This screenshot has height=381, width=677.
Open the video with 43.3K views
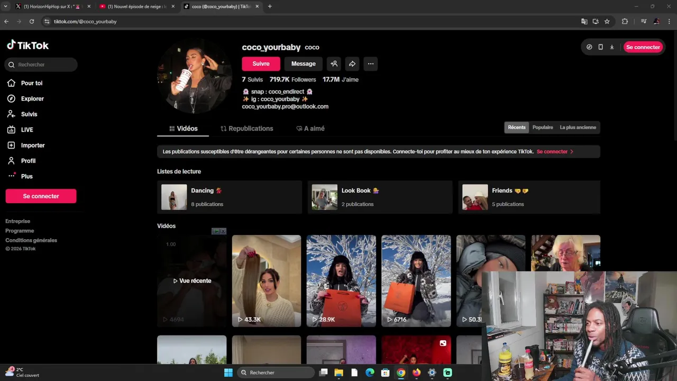tap(266, 281)
